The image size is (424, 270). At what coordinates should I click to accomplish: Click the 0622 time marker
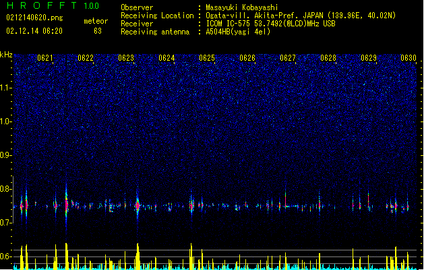(86, 58)
